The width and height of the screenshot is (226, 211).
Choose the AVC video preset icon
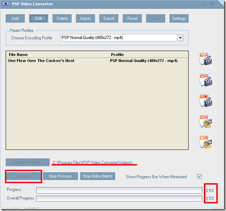(x=206, y=80)
